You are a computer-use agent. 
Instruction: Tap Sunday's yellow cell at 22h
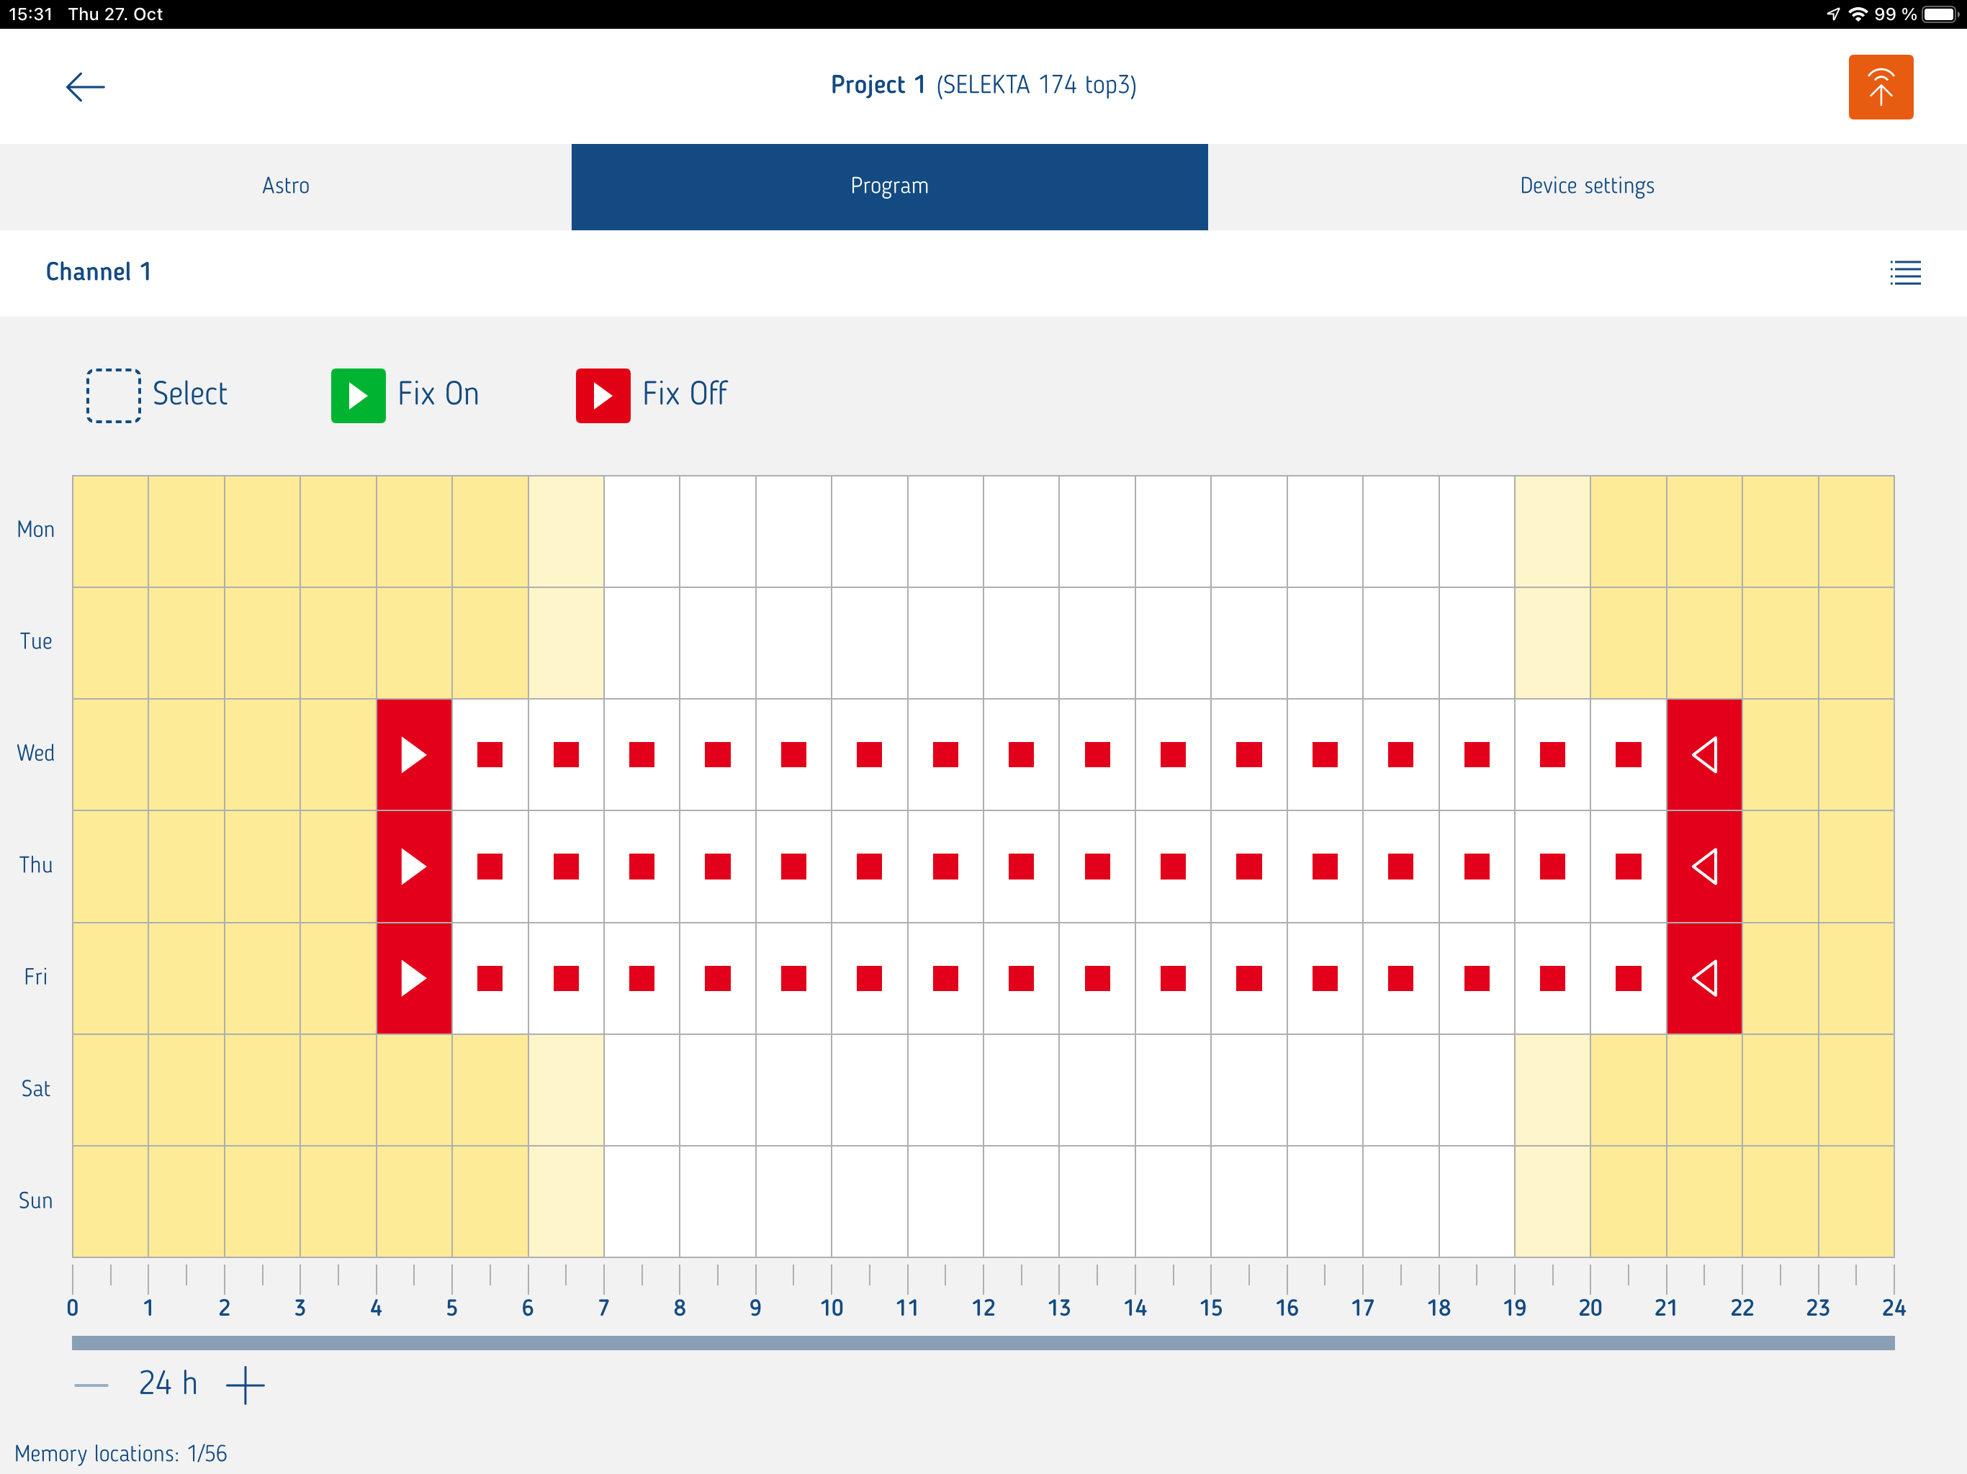click(x=1779, y=1201)
